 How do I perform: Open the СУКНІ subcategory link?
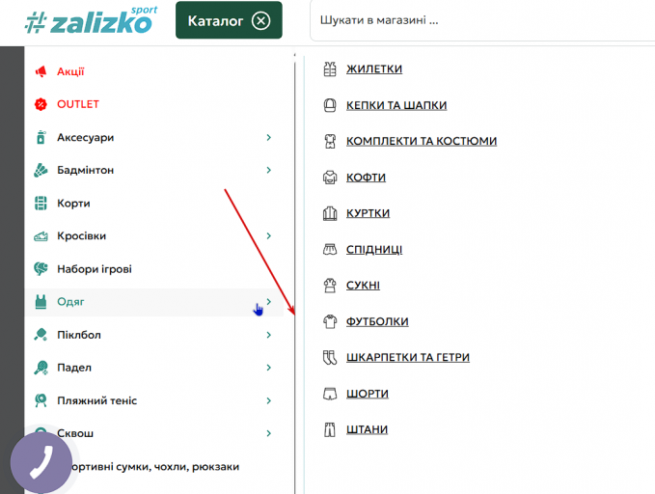tap(363, 286)
